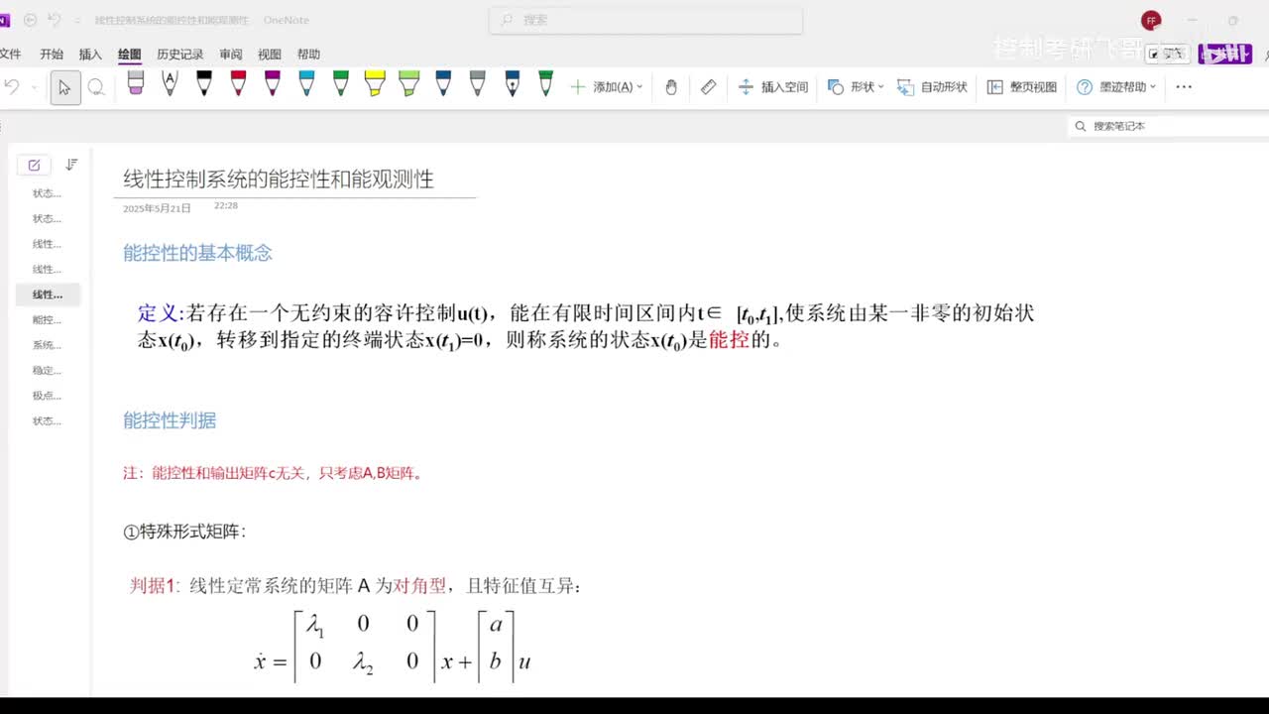Select the dark blue pen after the highlighters
Image resolution: width=1269 pixels, height=714 pixels.
click(443, 84)
